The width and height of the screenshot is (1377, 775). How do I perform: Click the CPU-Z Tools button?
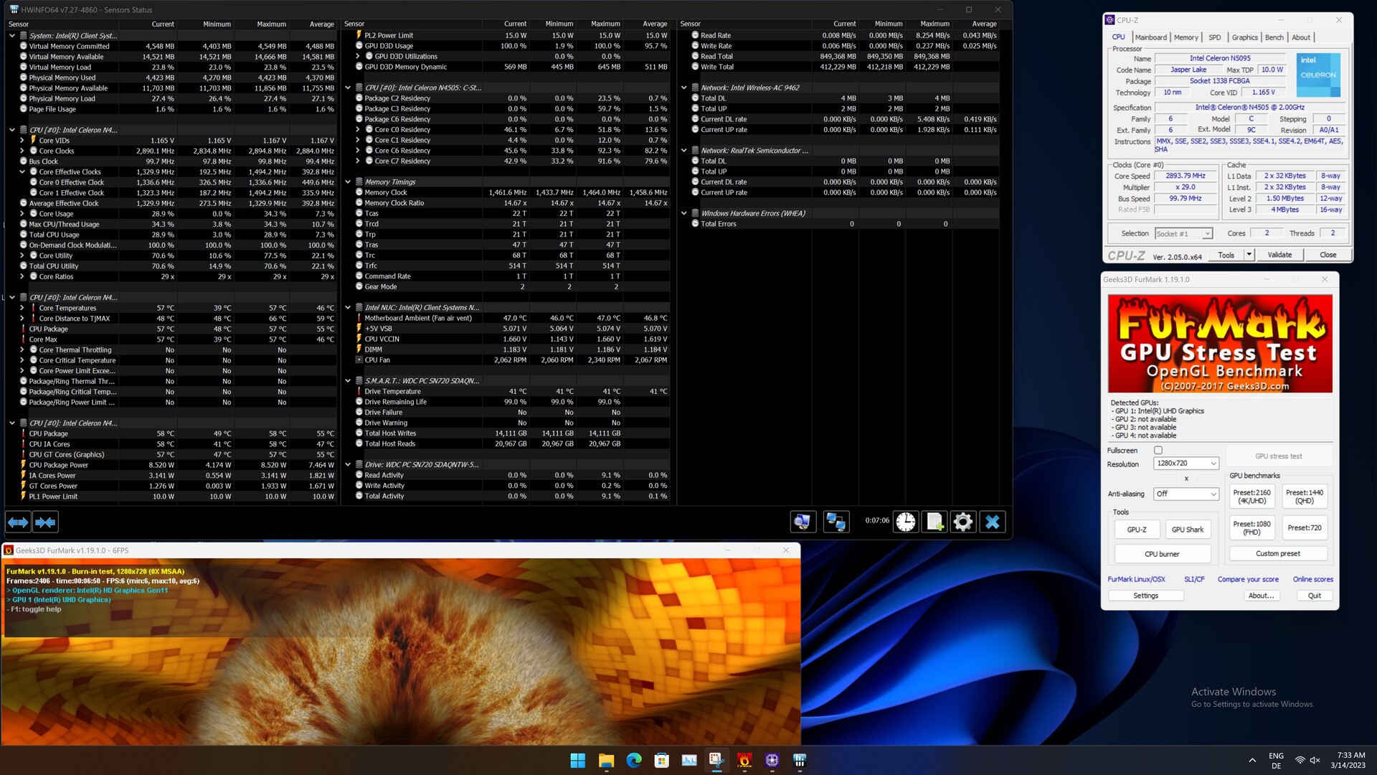tap(1226, 255)
